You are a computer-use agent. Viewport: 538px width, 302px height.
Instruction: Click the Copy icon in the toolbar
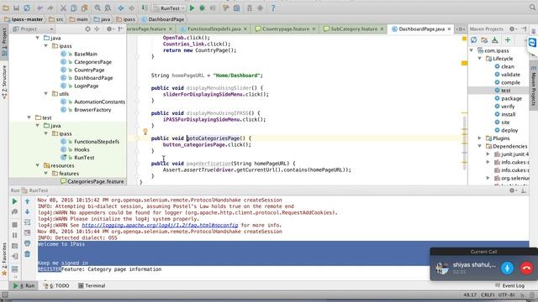point(74,8)
